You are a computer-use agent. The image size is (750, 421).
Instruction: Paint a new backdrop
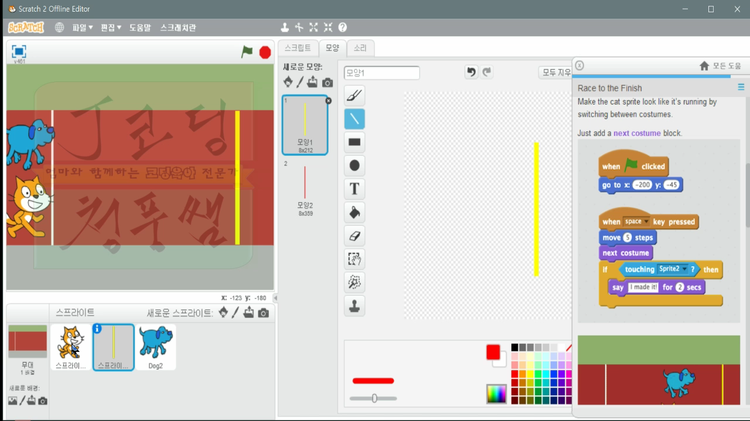click(x=22, y=401)
